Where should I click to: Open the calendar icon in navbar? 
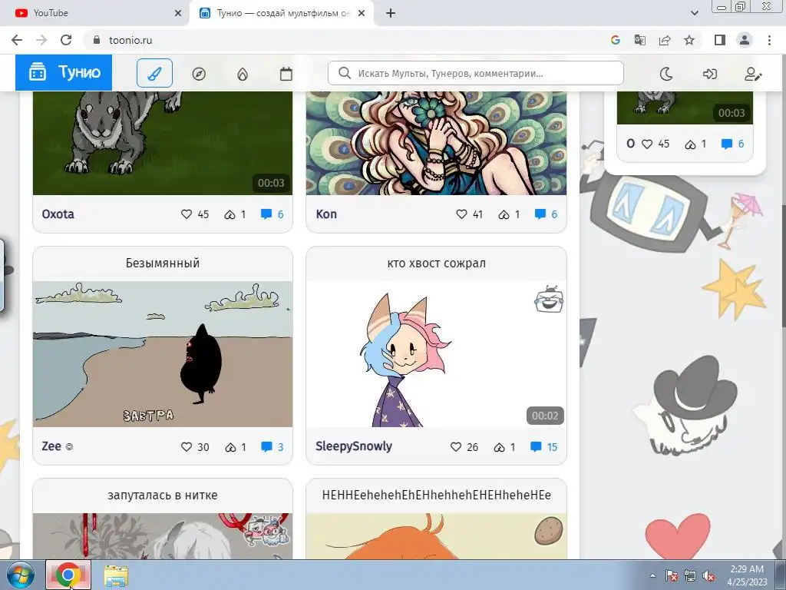286,74
